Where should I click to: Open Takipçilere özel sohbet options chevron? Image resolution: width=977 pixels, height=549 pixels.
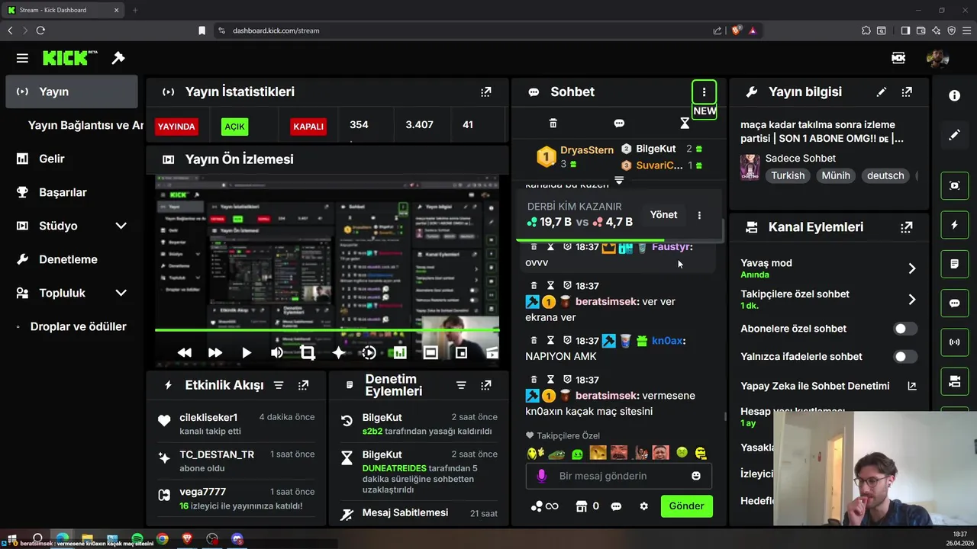click(x=911, y=300)
